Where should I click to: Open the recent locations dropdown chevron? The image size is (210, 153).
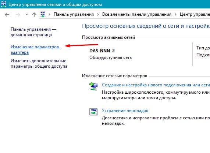pyautogui.click(x=26, y=14)
